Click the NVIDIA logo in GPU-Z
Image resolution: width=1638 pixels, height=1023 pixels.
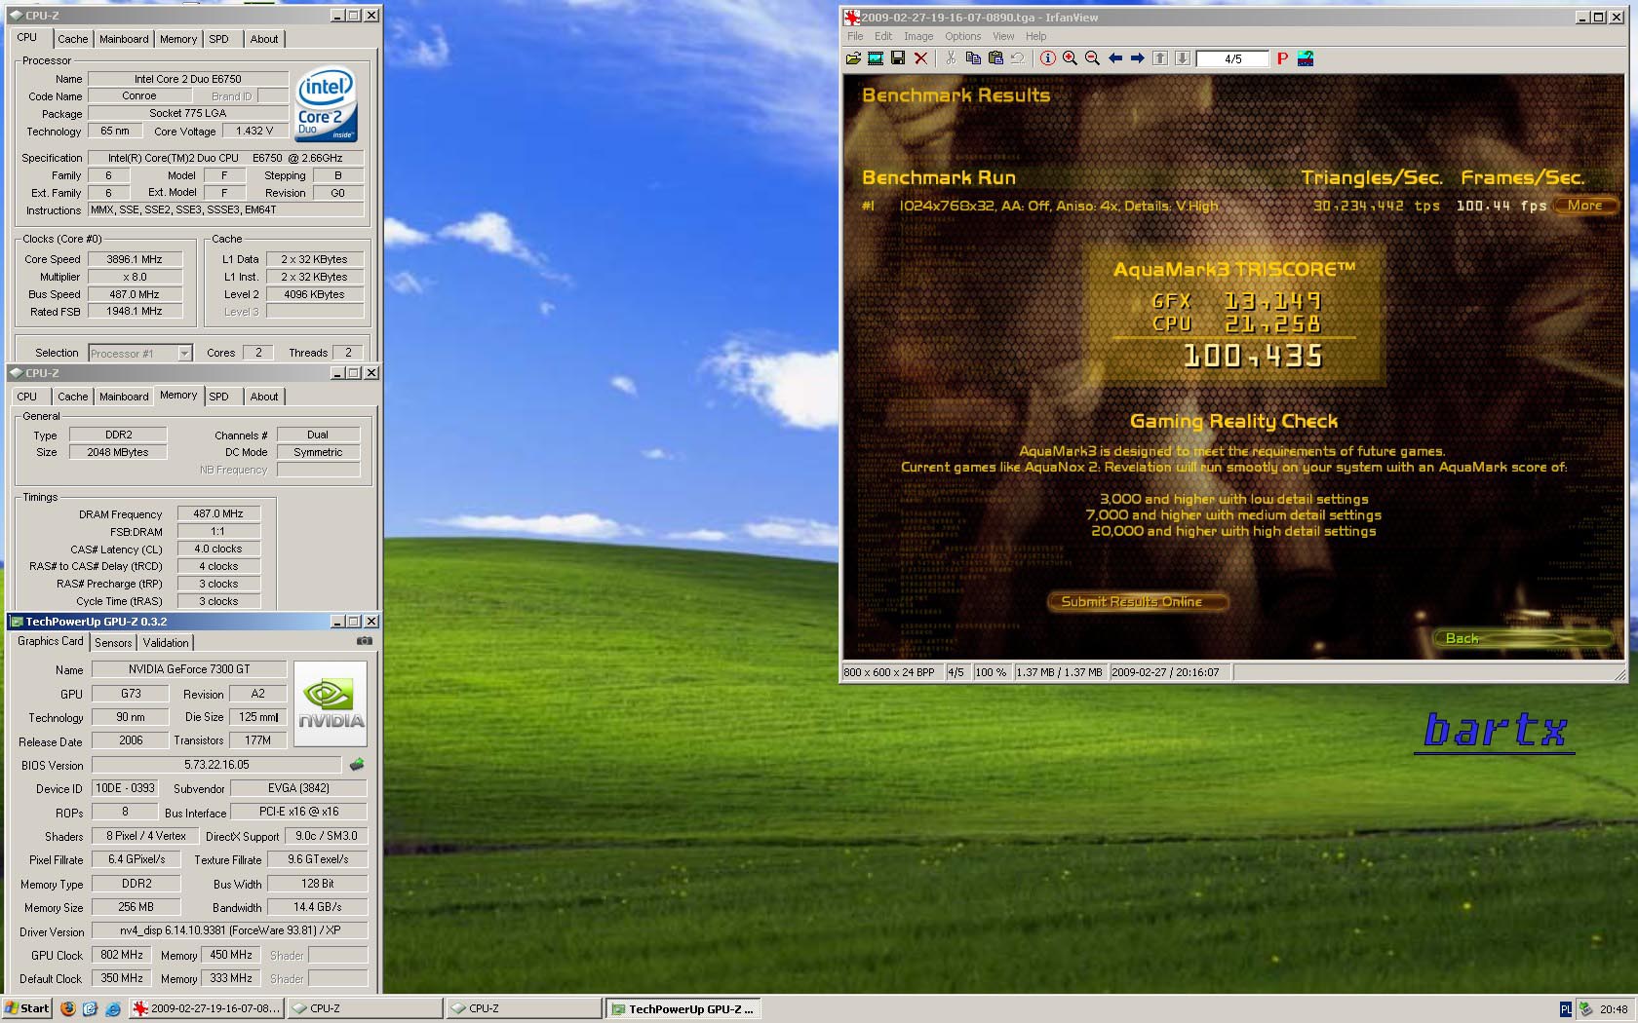point(331,704)
